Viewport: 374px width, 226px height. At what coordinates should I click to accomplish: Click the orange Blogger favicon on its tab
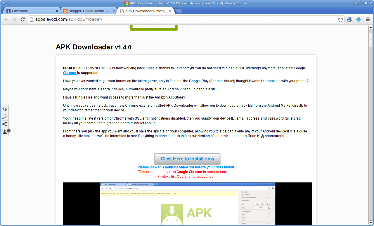tap(65, 11)
